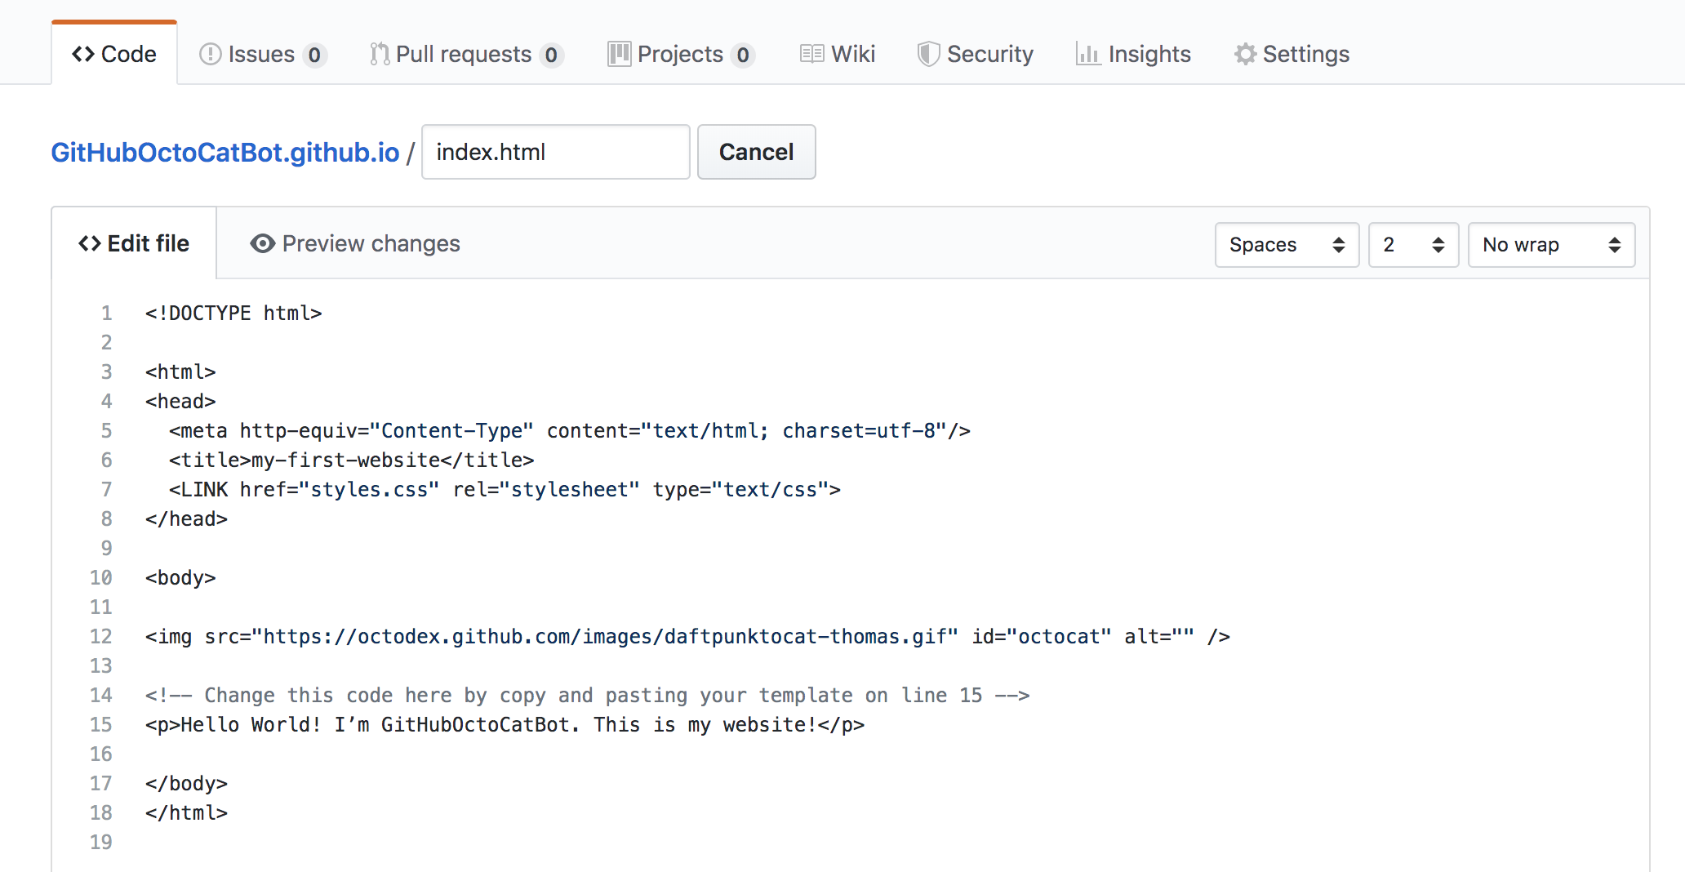Click line number 12 in the gutter
The image size is (1685, 872).
pos(100,637)
